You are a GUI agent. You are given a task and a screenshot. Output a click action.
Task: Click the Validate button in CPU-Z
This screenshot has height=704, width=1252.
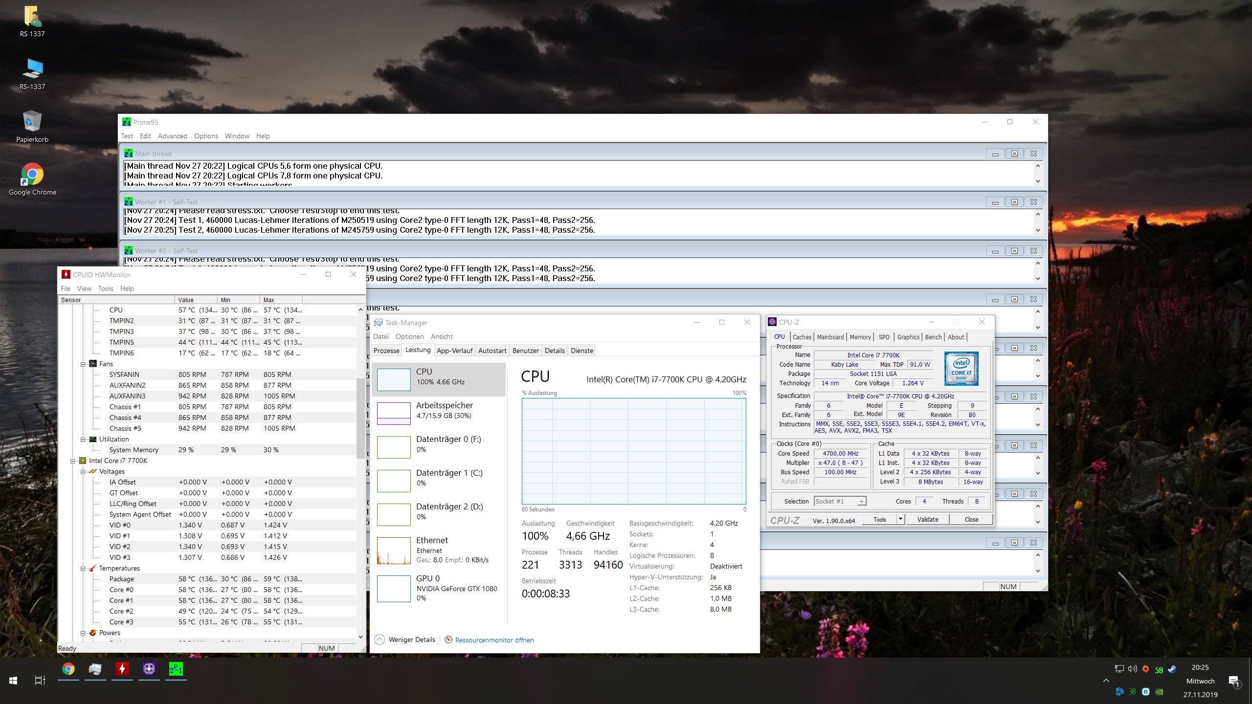tap(927, 519)
